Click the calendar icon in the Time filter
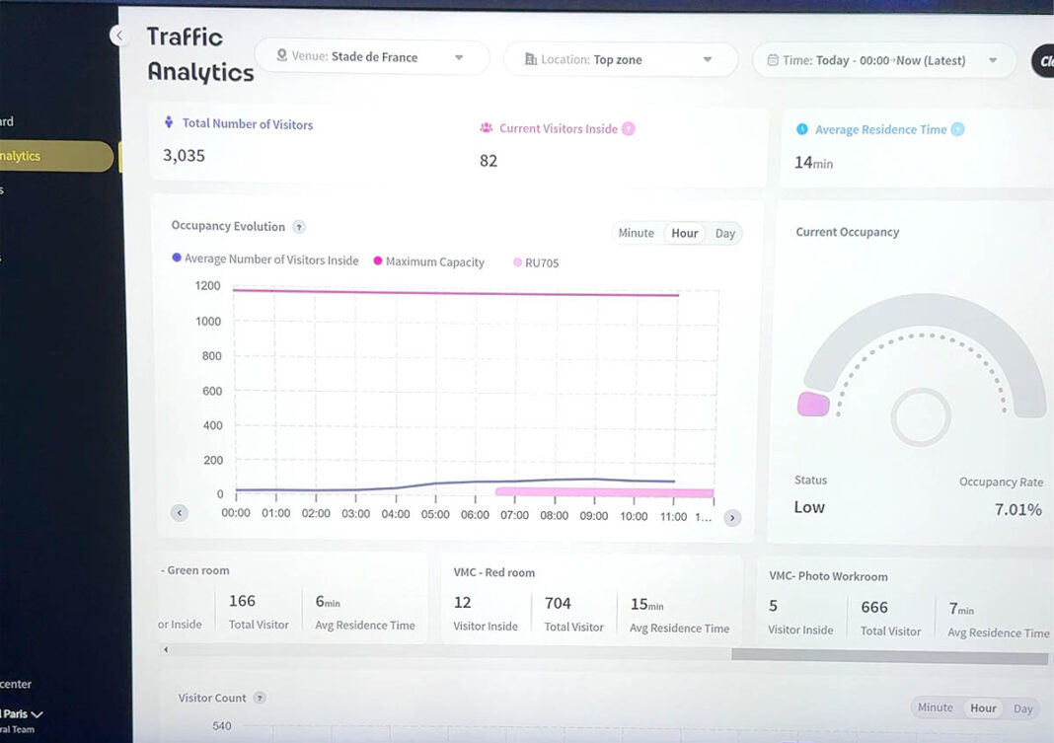The width and height of the screenshot is (1054, 743). click(x=774, y=60)
